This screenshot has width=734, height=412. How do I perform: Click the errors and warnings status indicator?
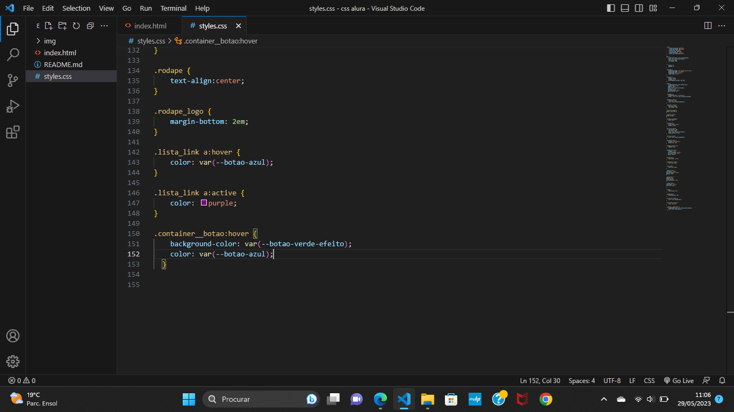click(22, 380)
